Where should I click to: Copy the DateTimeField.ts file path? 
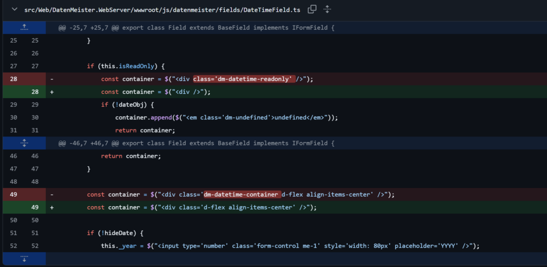[x=312, y=10]
